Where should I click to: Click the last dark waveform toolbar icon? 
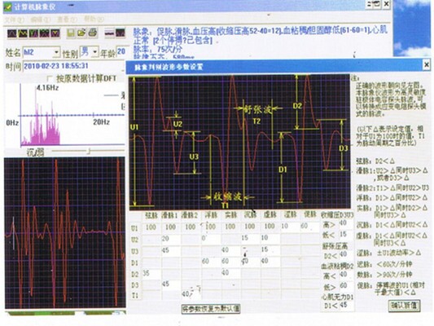(x=121, y=33)
